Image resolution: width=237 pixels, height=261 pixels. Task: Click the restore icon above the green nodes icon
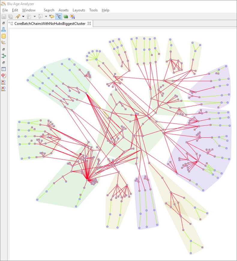pos(4,49)
